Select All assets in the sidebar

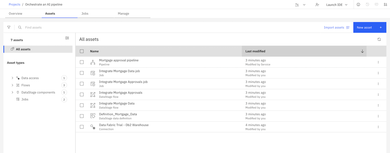tap(38, 49)
